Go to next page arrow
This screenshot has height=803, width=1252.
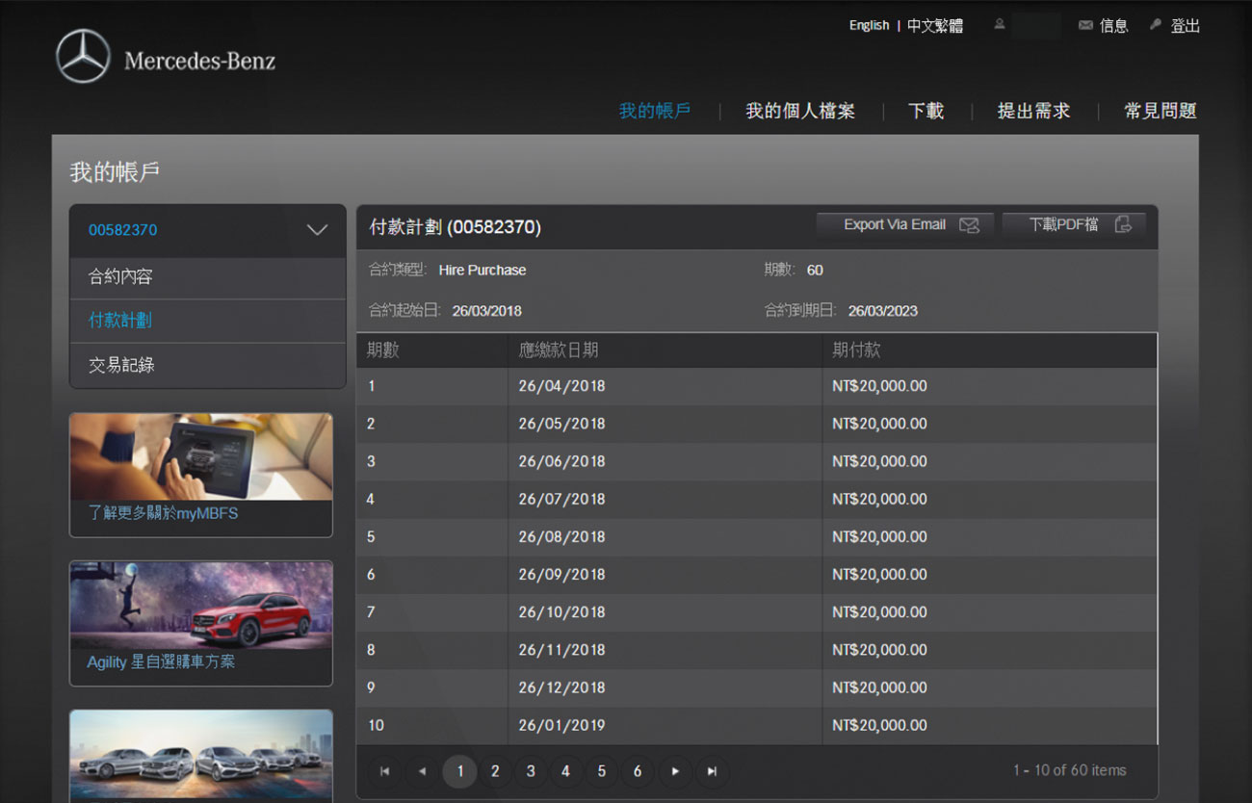click(675, 771)
